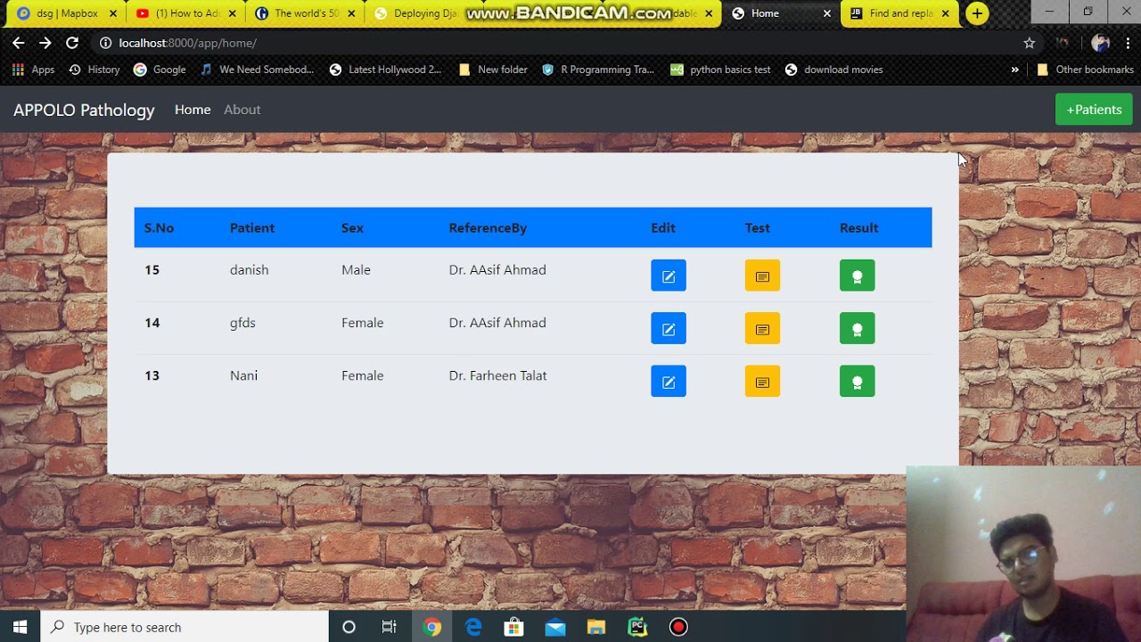Click the ReferenceBy column header
1141x642 pixels.
(488, 227)
